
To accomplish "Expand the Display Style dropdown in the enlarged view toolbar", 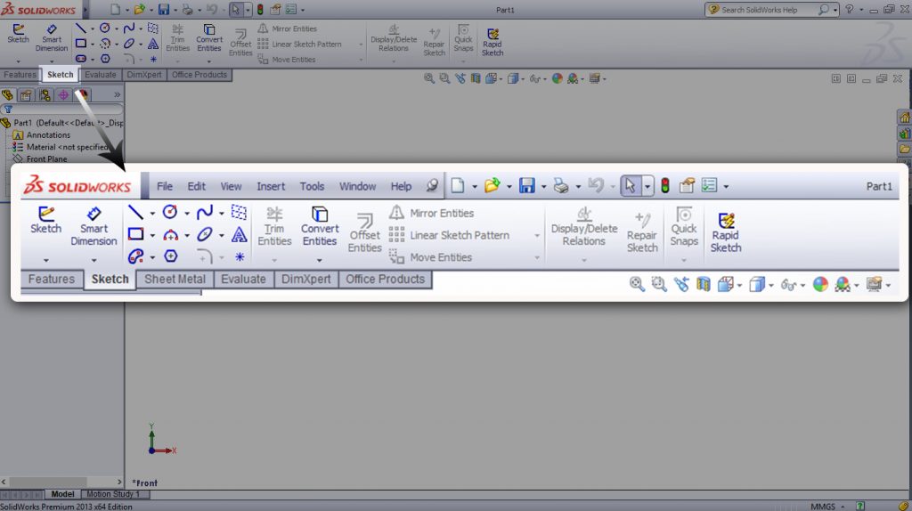I will (771, 285).
